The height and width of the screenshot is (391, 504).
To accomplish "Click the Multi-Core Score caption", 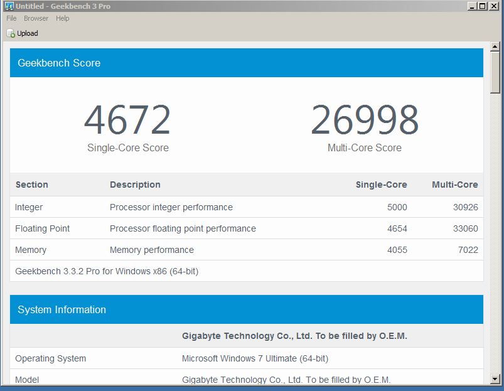I will [365, 147].
